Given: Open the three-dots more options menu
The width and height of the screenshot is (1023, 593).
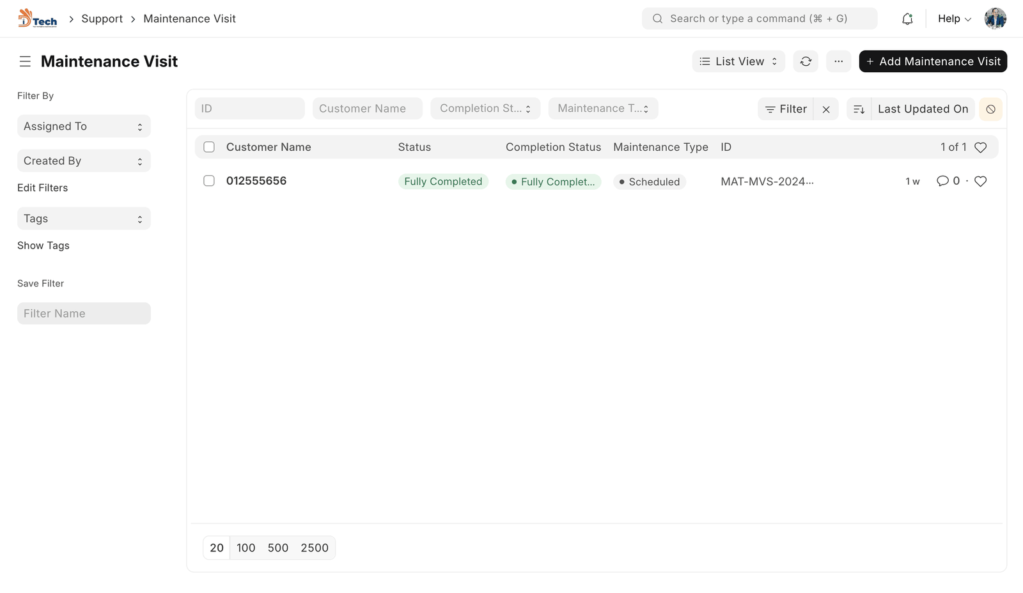Looking at the screenshot, I should pos(838,61).
